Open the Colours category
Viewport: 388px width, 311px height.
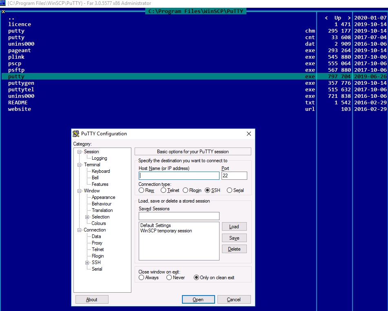click(x=98, y=223)
